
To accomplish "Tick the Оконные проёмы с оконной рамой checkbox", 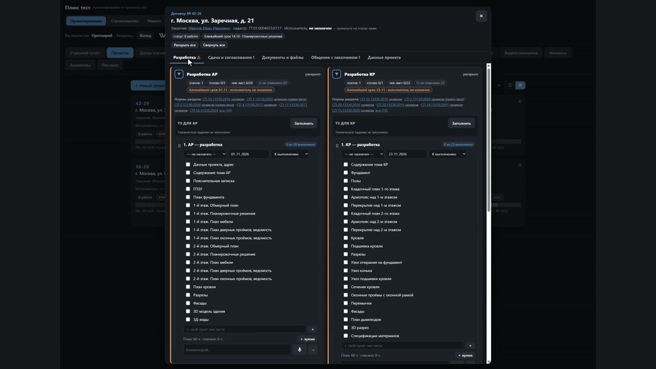I will coord(345,295).
